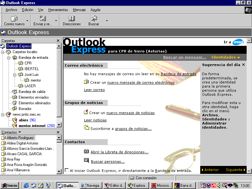Viewport: 252px width, 189px height.
Task: Open Elementos enviados folder
Action: (x=33, y=97)
